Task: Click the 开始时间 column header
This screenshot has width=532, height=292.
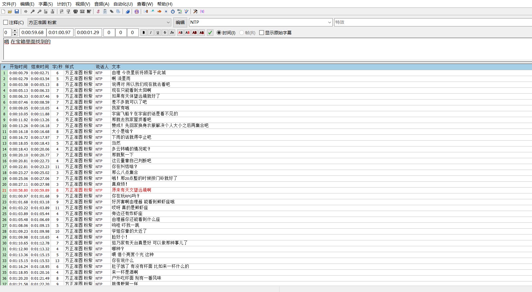Action: tap(19, 67)
